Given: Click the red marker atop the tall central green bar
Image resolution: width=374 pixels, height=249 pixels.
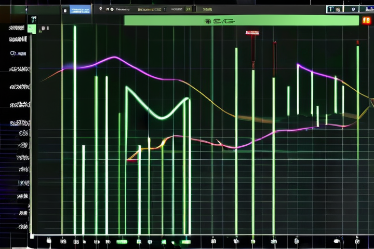Looking at the screenshot, I should point(253,33).
